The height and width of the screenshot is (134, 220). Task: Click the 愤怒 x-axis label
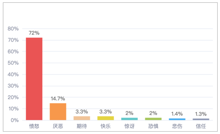click(34, 126)
